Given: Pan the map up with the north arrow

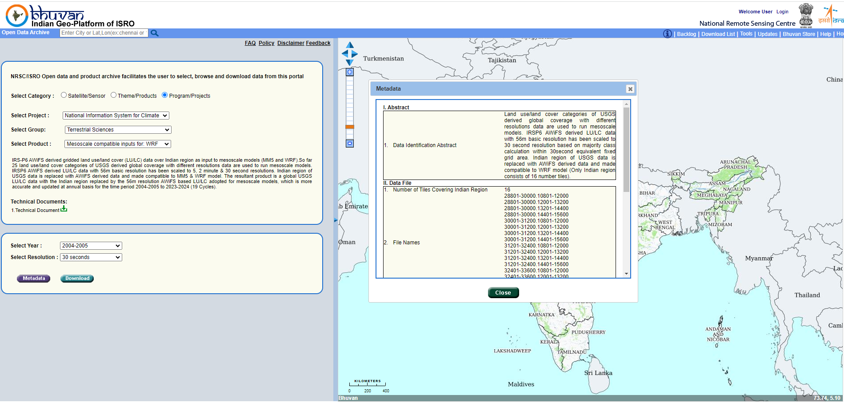Looking at the screenshot, I should [350, 45].
